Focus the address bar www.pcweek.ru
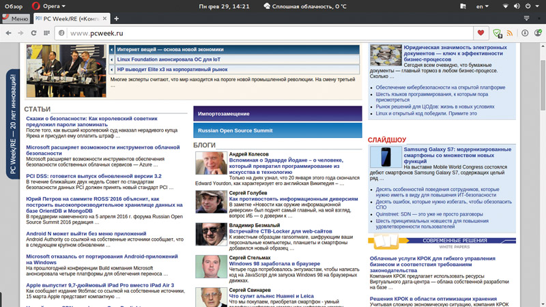The width and height of the screenshot is (546, 307). pos(263,33)
